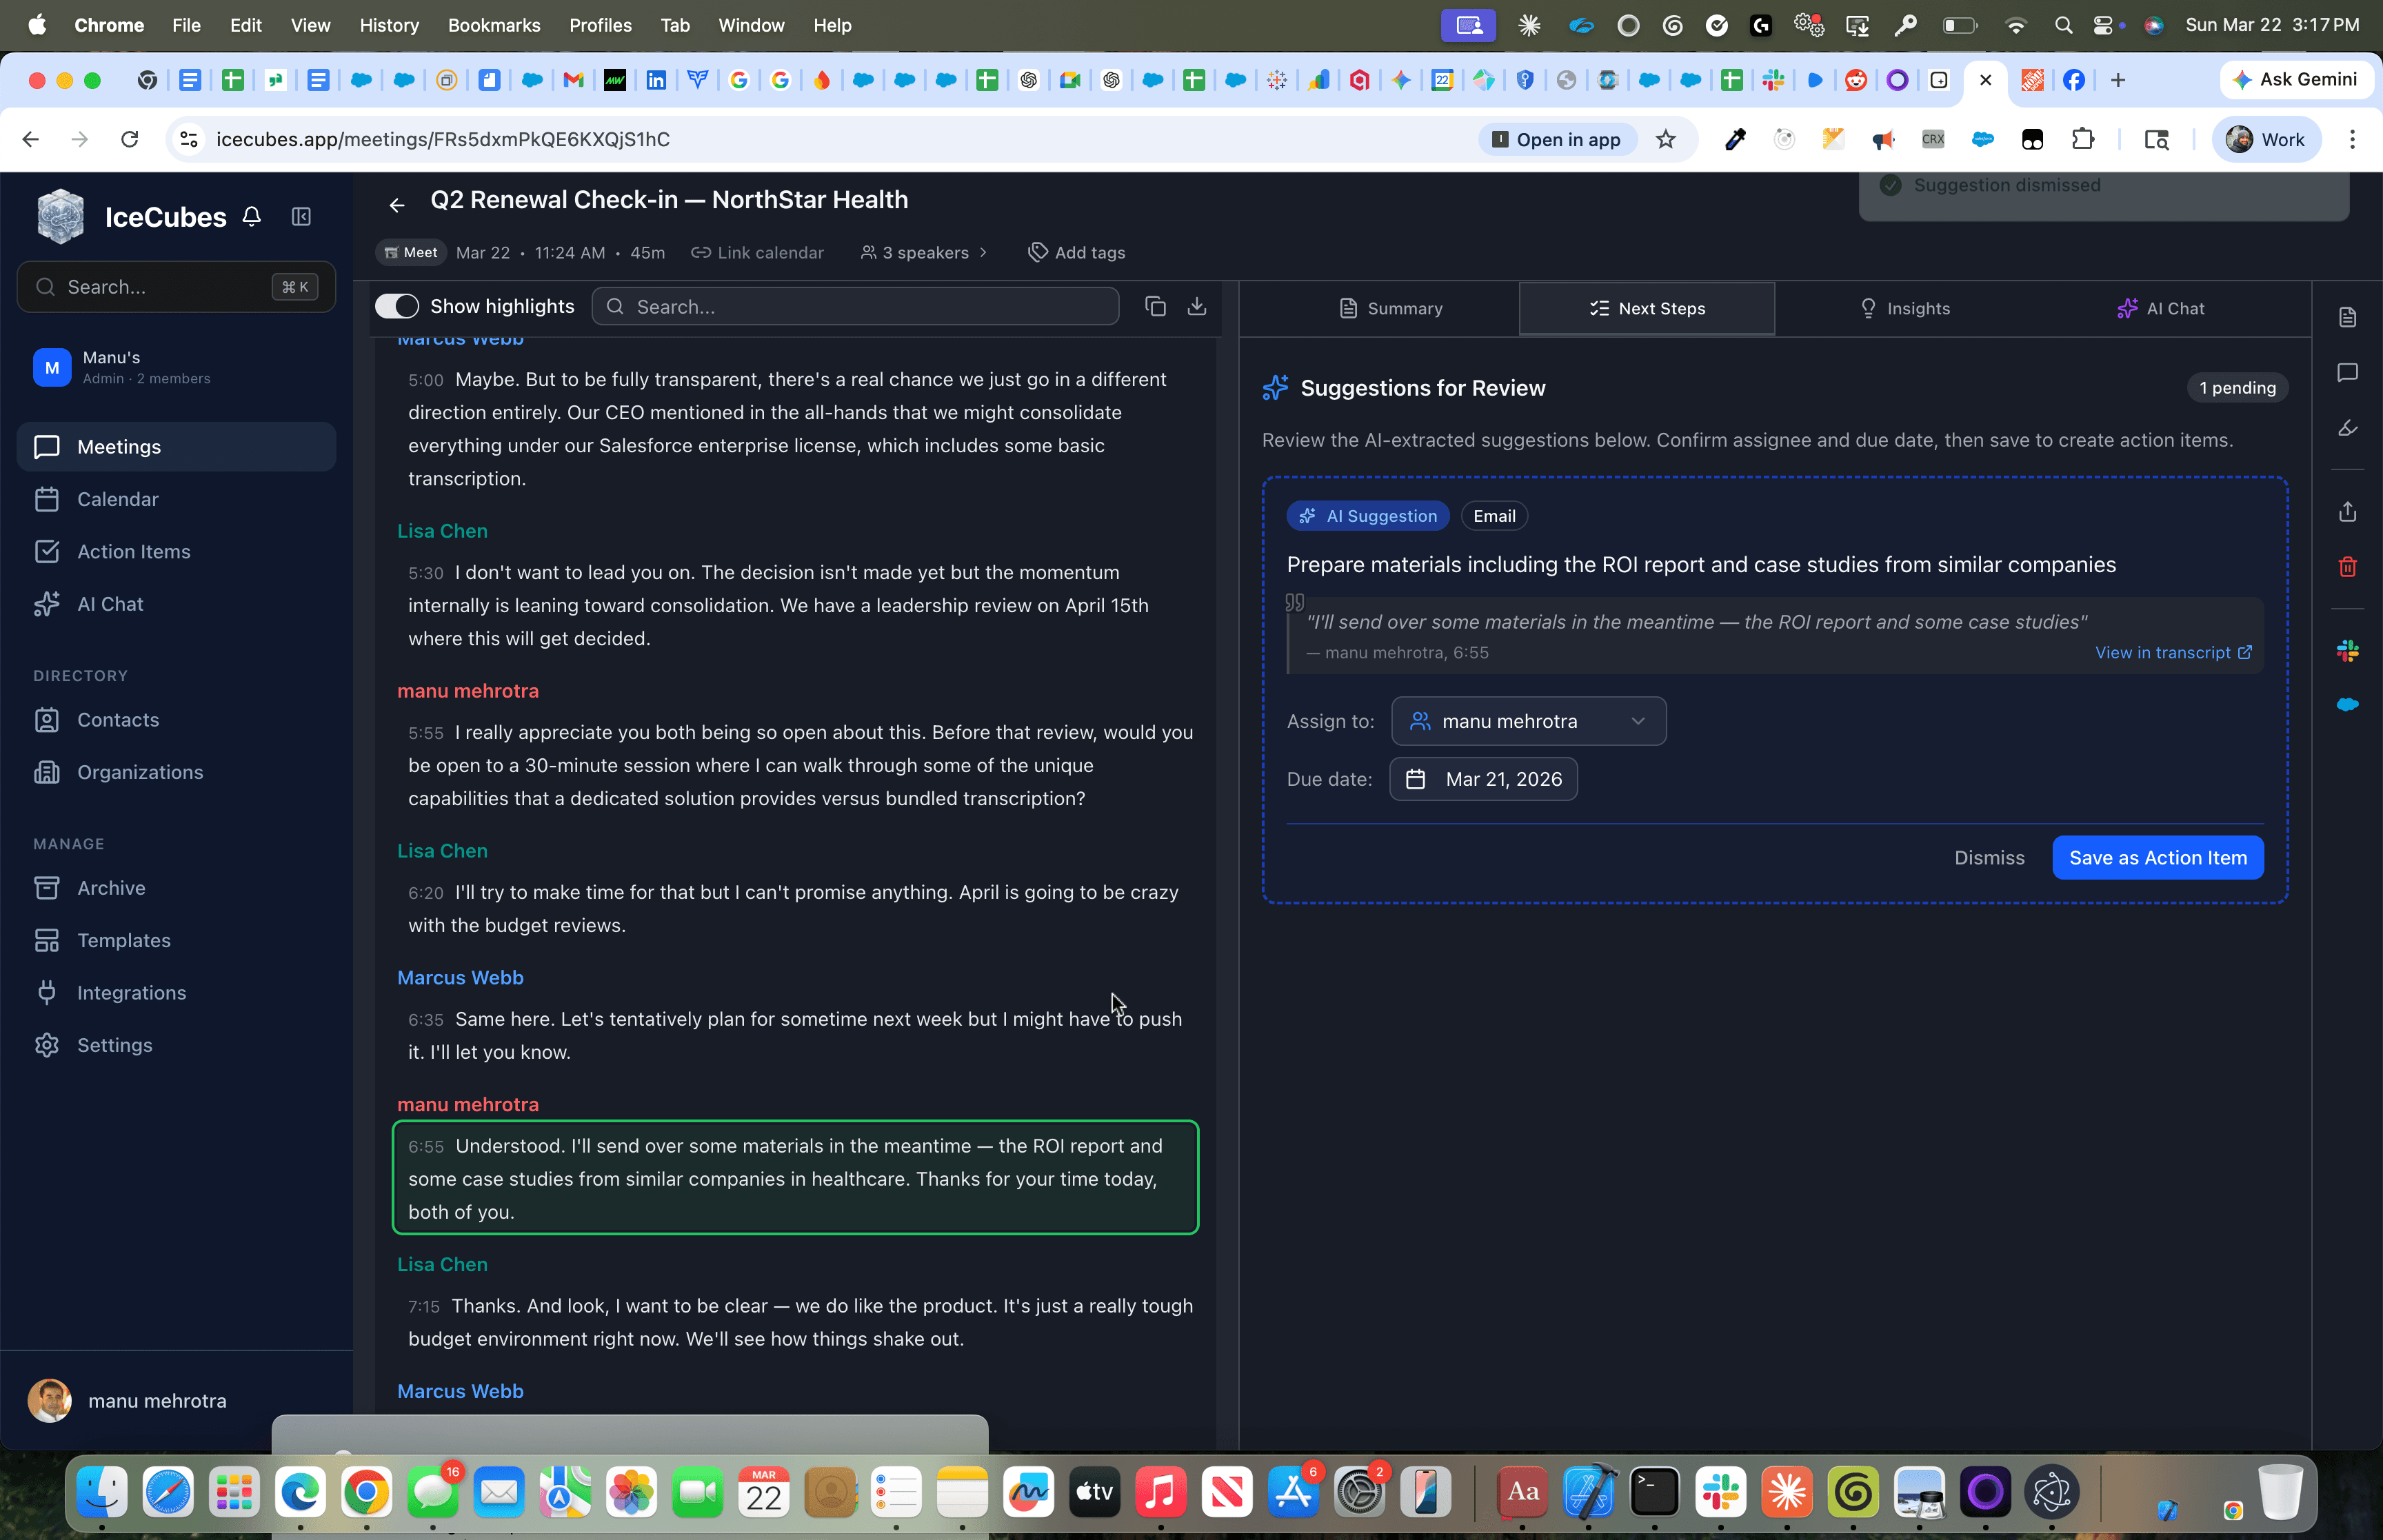Delete the meeting via red trash icon
This screenshot has width=2383, height=1540.
tap(2348, 567)
